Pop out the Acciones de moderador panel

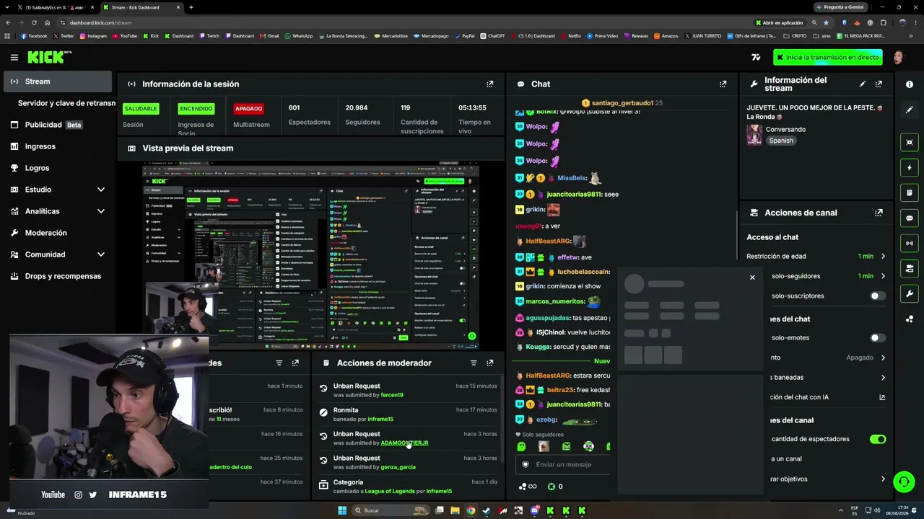pos(490,363)
